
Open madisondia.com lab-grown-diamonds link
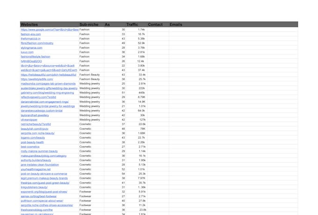(48, 84)
